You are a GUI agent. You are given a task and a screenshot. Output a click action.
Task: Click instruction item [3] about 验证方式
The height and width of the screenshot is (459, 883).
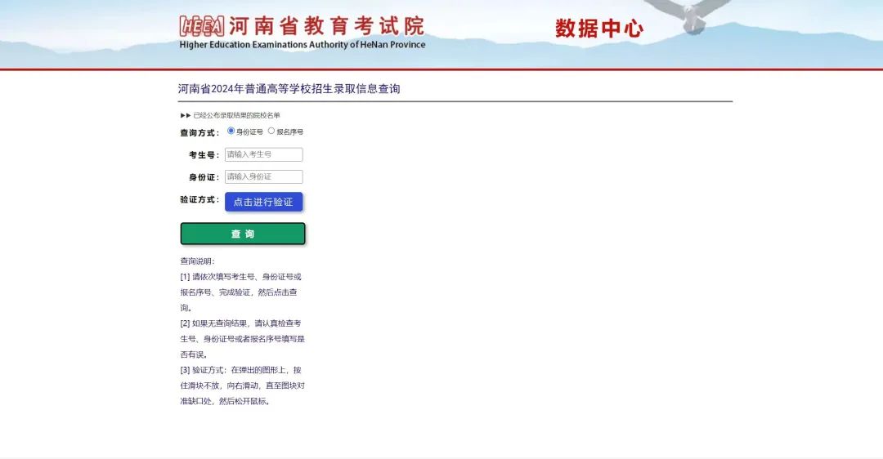coord(242,385)
